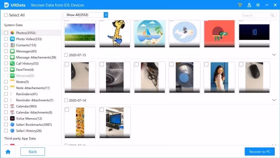Collapse the 2020-07-14 photo group

274,100
